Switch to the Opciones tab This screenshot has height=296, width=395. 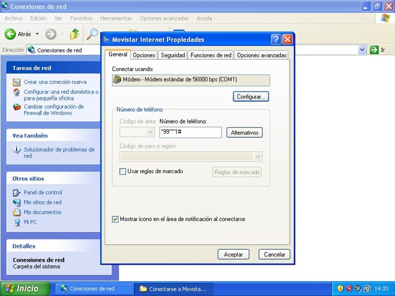144,55
